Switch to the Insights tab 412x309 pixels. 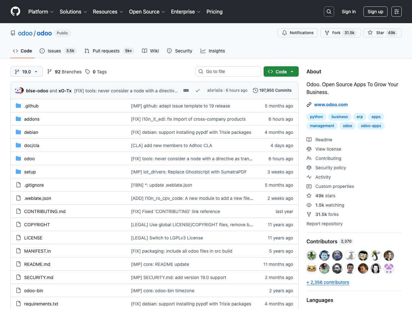click(x=213, y=51)
